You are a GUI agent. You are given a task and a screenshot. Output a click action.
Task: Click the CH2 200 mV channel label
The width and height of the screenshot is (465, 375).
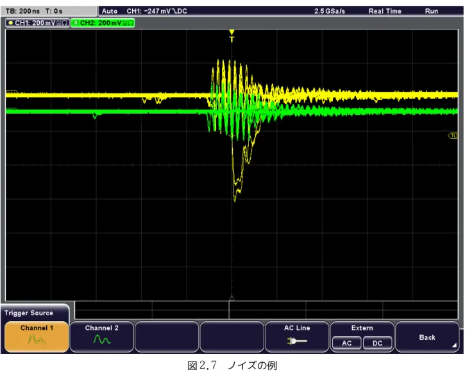pos(103,23)
